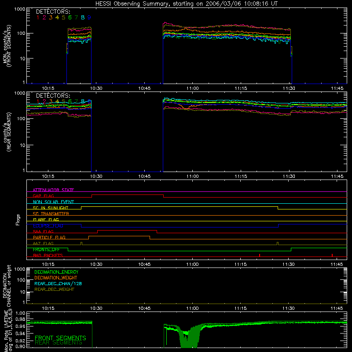Click the olive flag label above FRONTS_OFF

coord(43,243)
